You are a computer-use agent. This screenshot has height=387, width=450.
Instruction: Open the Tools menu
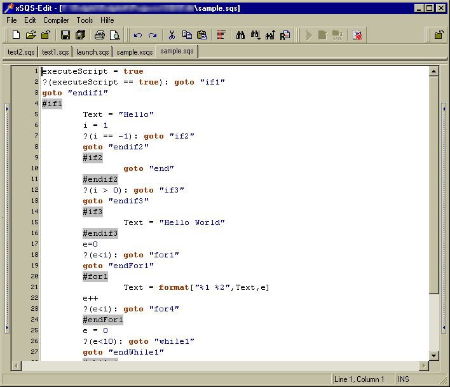pyautogui.click(x=85, y=20)
